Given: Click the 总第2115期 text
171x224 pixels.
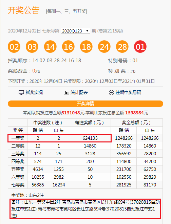Looking at the screenshot, I should coord(110,31).
